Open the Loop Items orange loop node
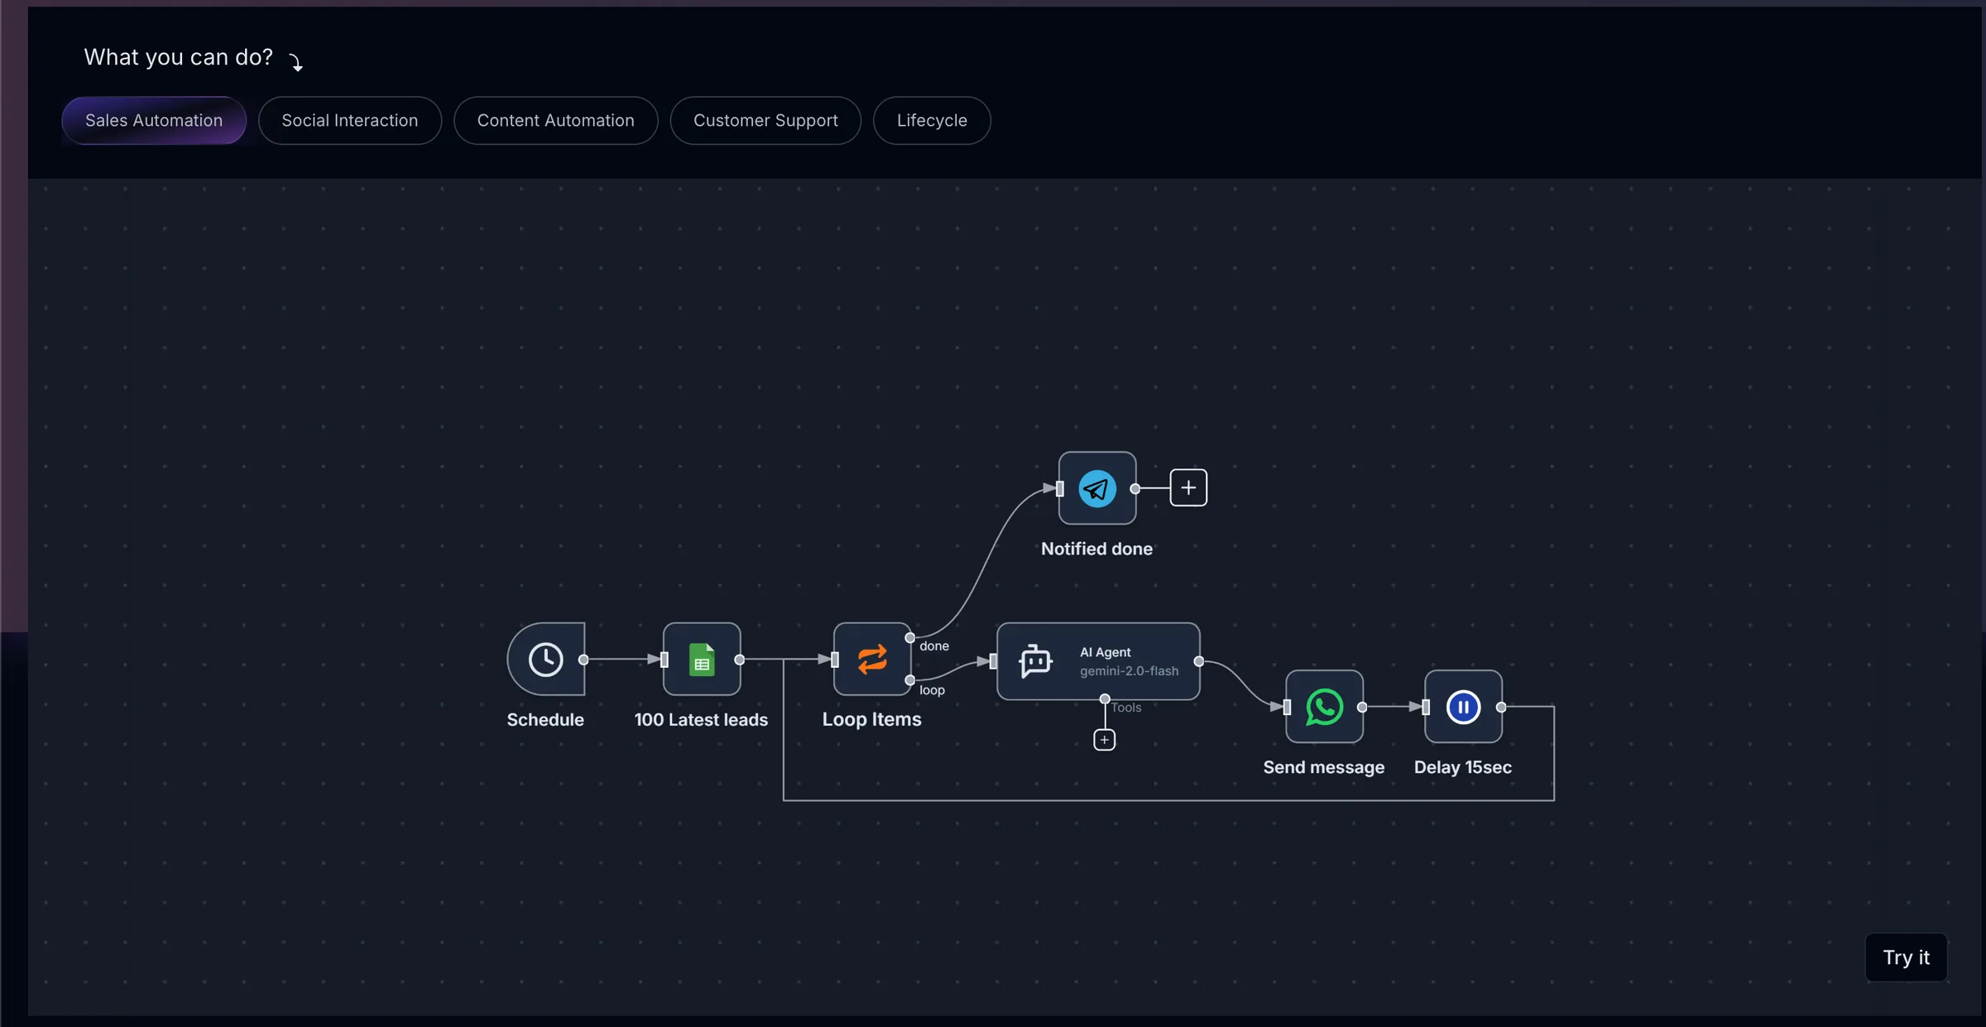Image resolution: width=1986 pixels, height=1027 pixels. tap(872, 660)
